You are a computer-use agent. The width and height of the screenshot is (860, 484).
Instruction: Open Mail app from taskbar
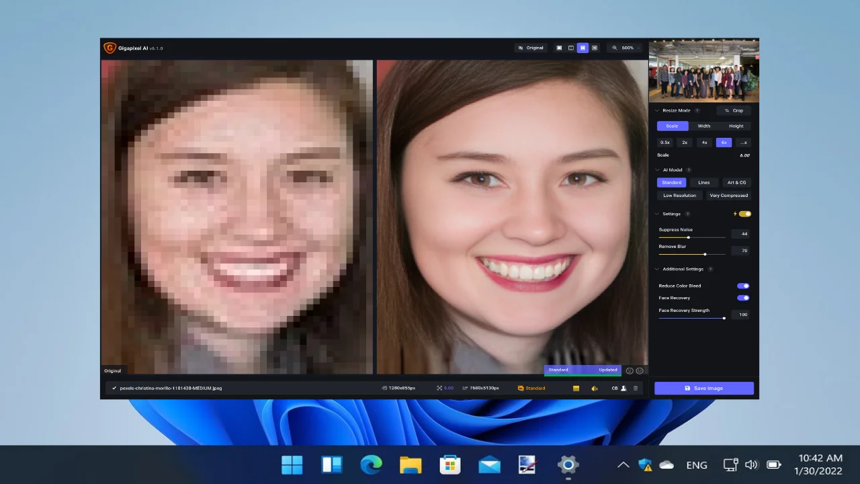(x=489, y=465)
